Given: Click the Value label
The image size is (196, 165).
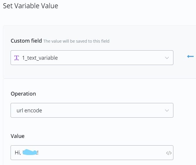Looking at the screenshot, I should 18,136.
